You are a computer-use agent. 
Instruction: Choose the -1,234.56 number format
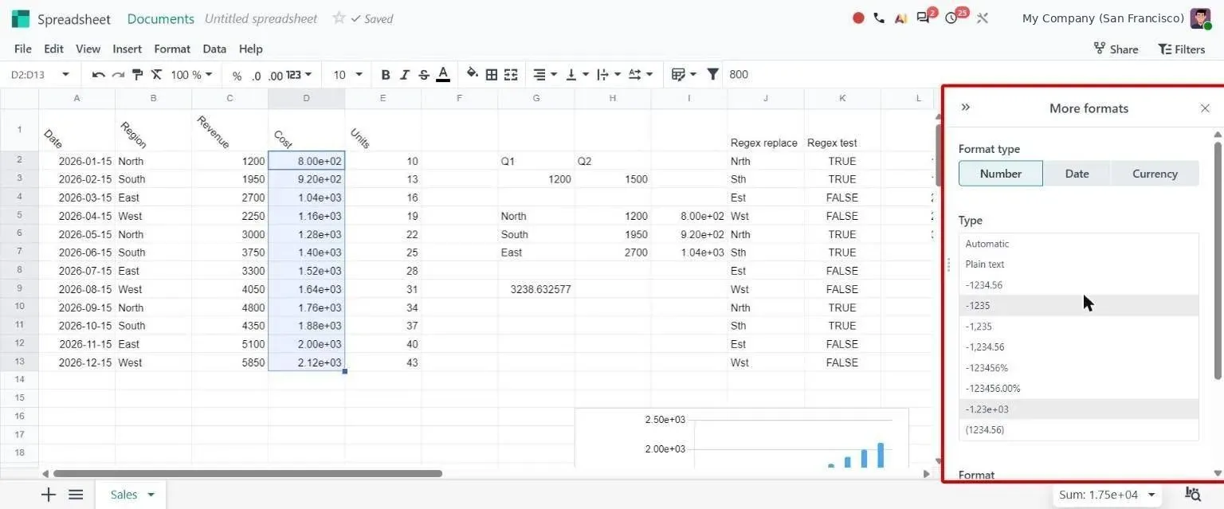[x=1079, y=347]
